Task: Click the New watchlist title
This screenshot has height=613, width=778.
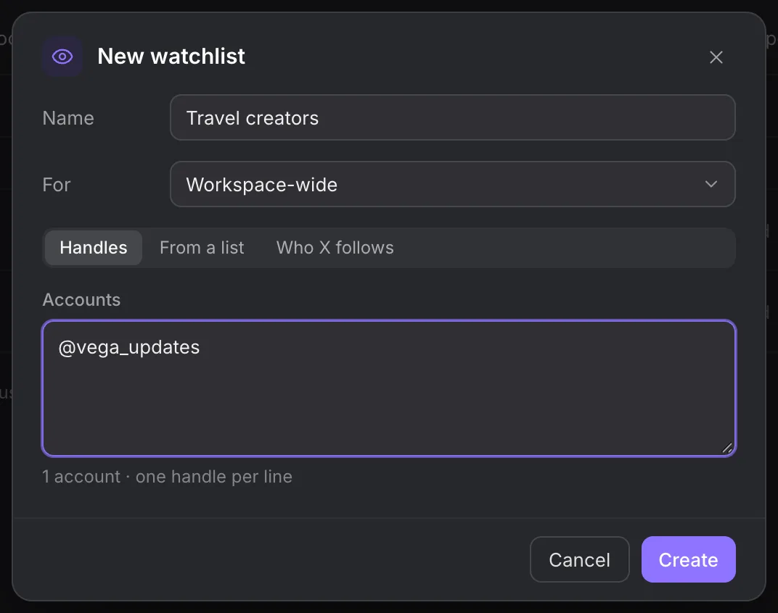Action: coord(171,56)
